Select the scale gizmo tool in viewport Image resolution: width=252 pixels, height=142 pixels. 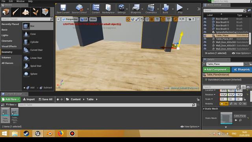pyautogui.click(x=137, y=19)
